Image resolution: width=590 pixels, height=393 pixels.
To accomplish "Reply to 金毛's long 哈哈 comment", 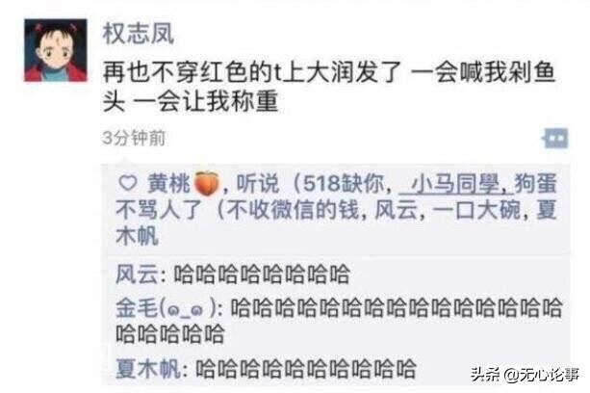I will tap(339, 321).
